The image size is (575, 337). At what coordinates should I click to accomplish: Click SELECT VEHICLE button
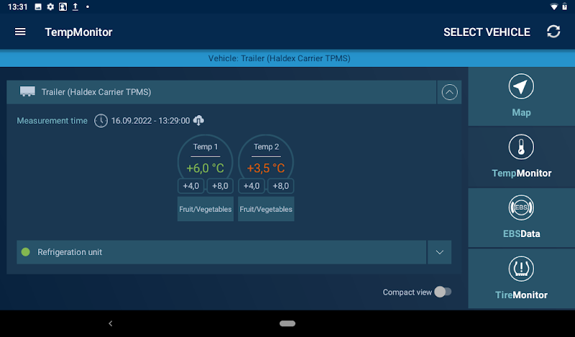487,32
